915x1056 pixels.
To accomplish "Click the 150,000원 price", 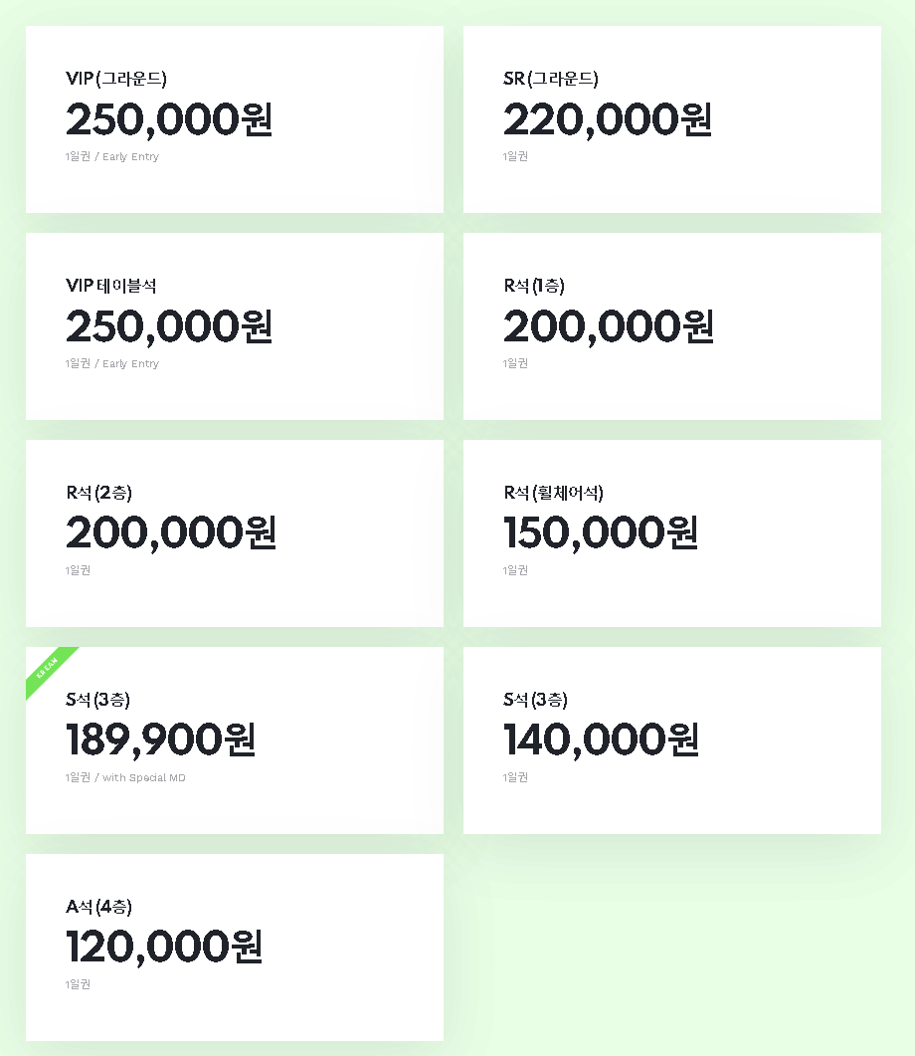I will point(601,532).
